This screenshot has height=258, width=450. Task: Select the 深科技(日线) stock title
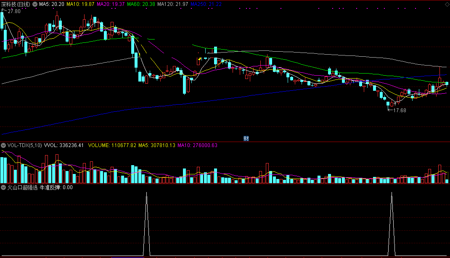[16, 4]
